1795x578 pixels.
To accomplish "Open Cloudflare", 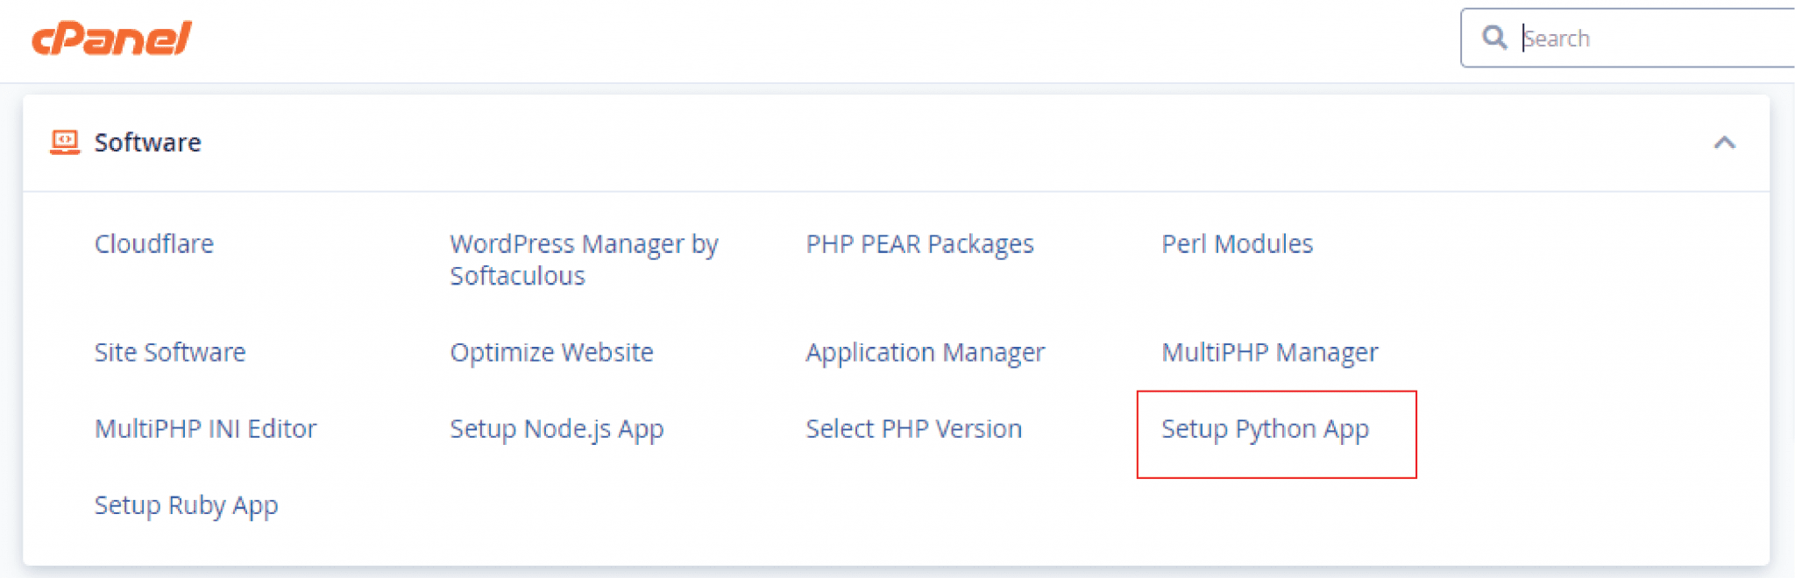I will (x=154, y=244).
